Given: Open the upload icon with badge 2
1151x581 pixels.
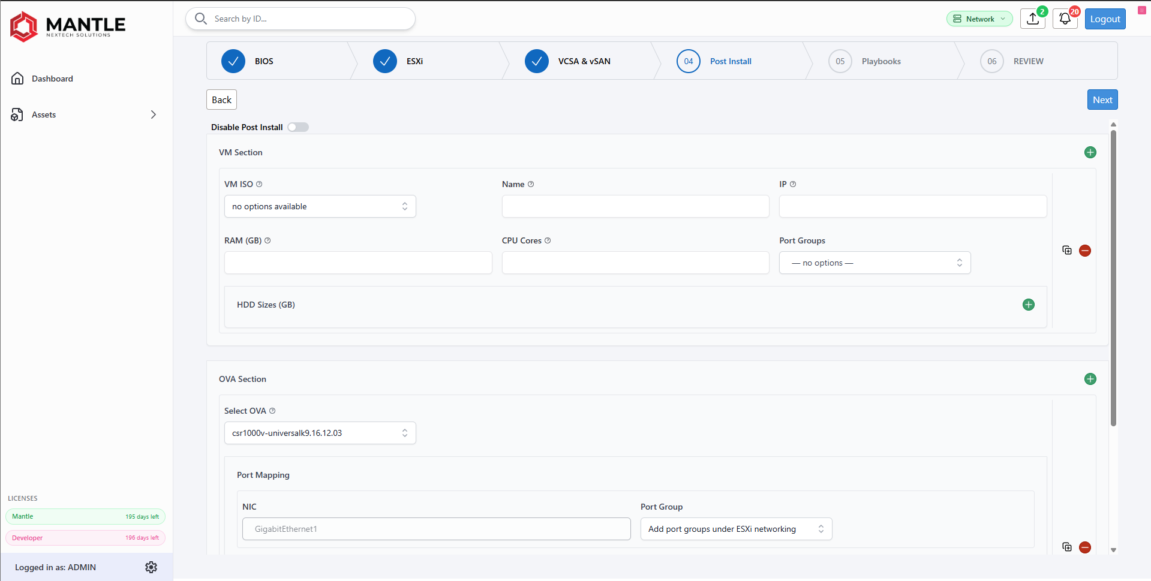Looking at the screenshot, I should coord(1033,19).
